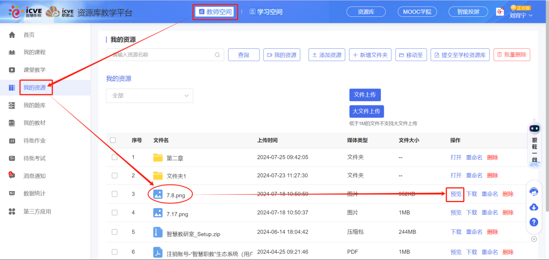Image resolution: width=549 pixels, height=260 pixels.
Task: Open the help question mark icon
Action: 533,222
